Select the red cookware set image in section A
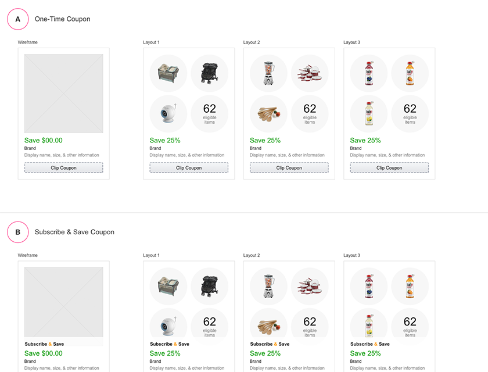 pyautogui.click(x=310, y=73)
